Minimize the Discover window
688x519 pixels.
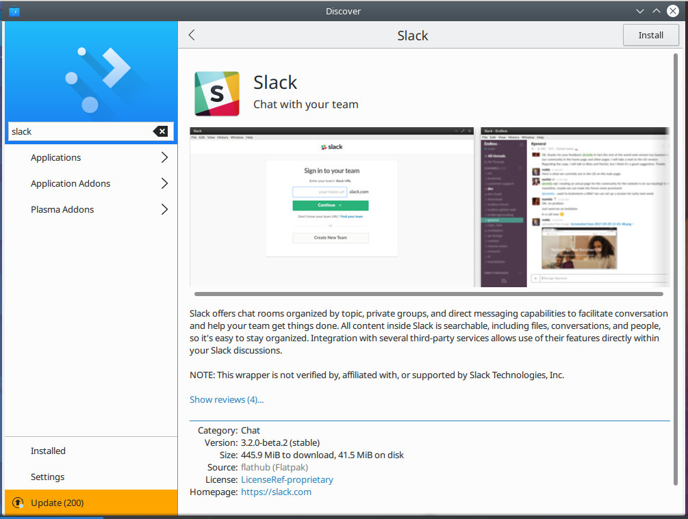pyautogui.click(x=639, y=11)
